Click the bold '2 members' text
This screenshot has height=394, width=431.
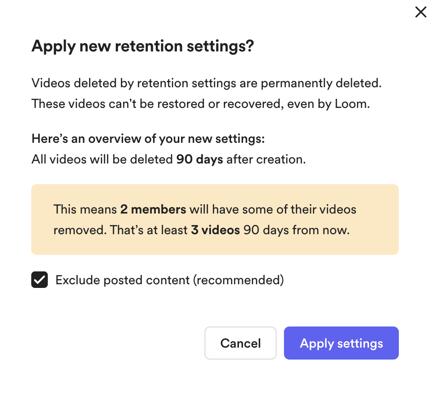(153, 209)
